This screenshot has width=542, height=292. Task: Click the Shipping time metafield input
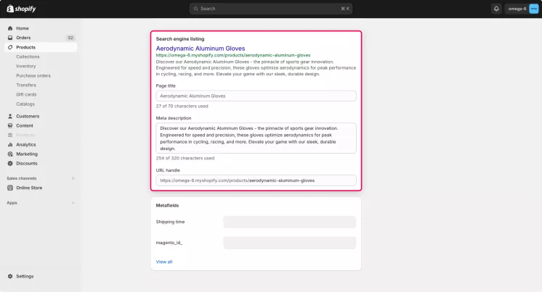point(289,222)
